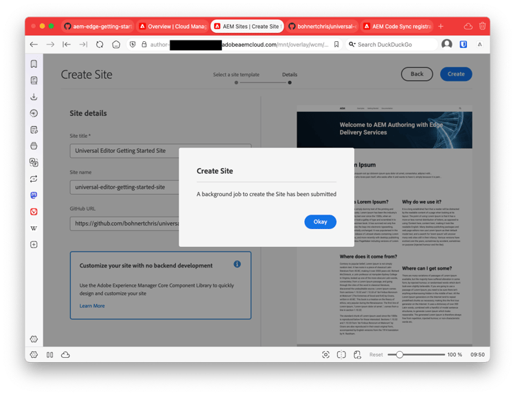Click the address bar URL
This screenshot has width=515, height=395.
(239, 45)
